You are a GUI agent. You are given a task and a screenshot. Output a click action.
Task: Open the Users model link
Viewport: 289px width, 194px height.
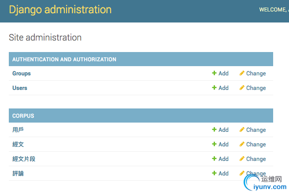pyautogui.click(x=20, y=88)
